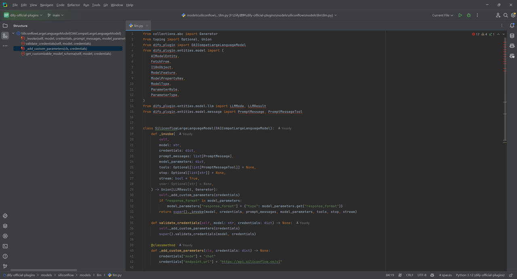Collapse the SiliconflowLargeLanguageModel class node
Viewport: 517px width, 279px height.
coord(13,34)
